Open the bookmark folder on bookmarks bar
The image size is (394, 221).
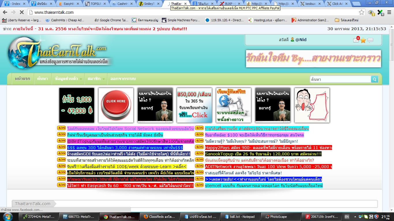coord(347,20)
